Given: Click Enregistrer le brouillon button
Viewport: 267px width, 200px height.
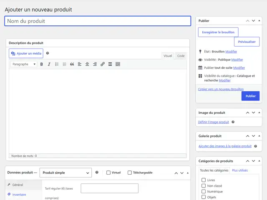Looking at the screenshot, I should click(x=218, y=32).
